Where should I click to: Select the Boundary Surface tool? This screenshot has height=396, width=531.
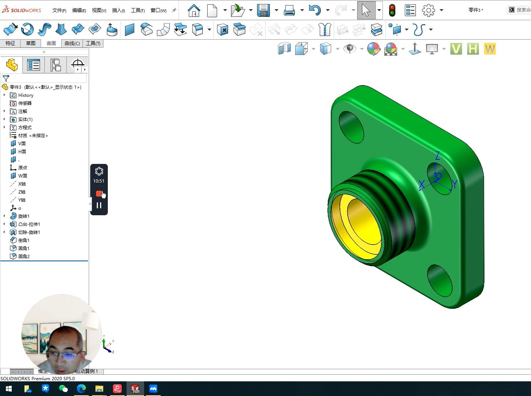pyautogui.click(x=78, y=29)
